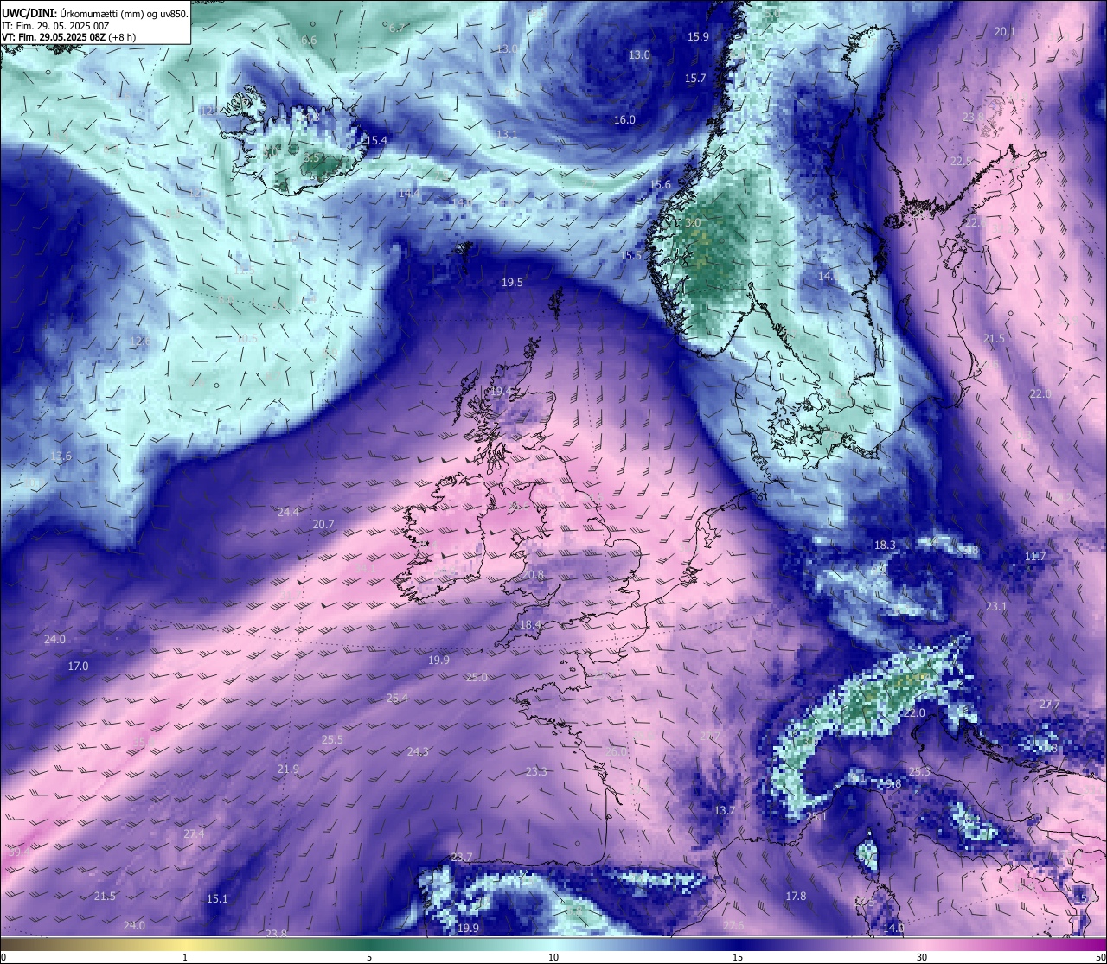Click the VT valid time line 08Z
This screenshot has height=964, width=1107.
click(x=68, y=37)
